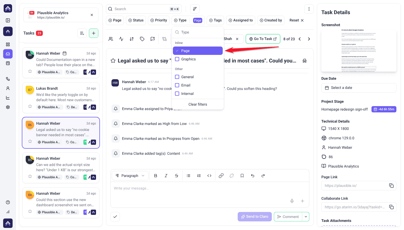
Task: Reset all filters
Action: tap(296, 20)
